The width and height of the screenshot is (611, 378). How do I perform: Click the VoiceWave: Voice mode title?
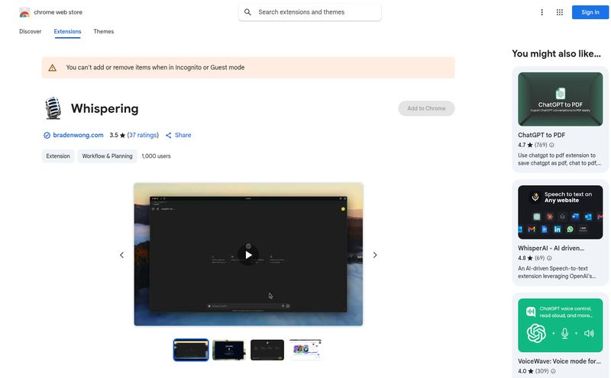pos(559,362)
